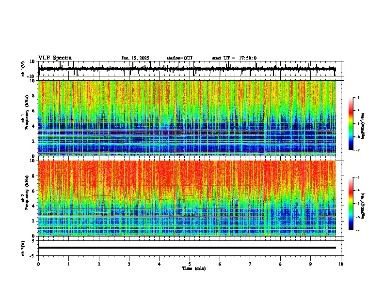Viewport: 384px width, 296px height.
Task: Click tick label 1 on the Time axis
Action: click(x=68, y=264)
